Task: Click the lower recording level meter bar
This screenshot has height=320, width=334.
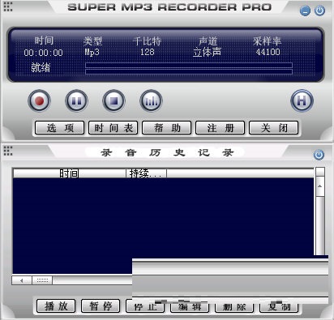Action: (x=189, y=71)
